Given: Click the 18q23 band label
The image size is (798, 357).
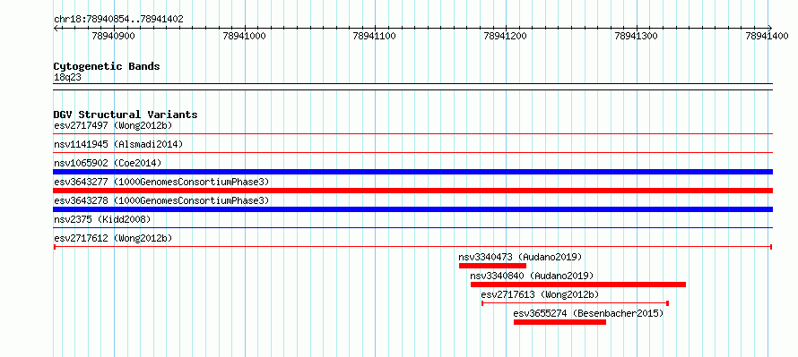Looking at the screenshot, I should pyautogui.click(x=67, y=77).
